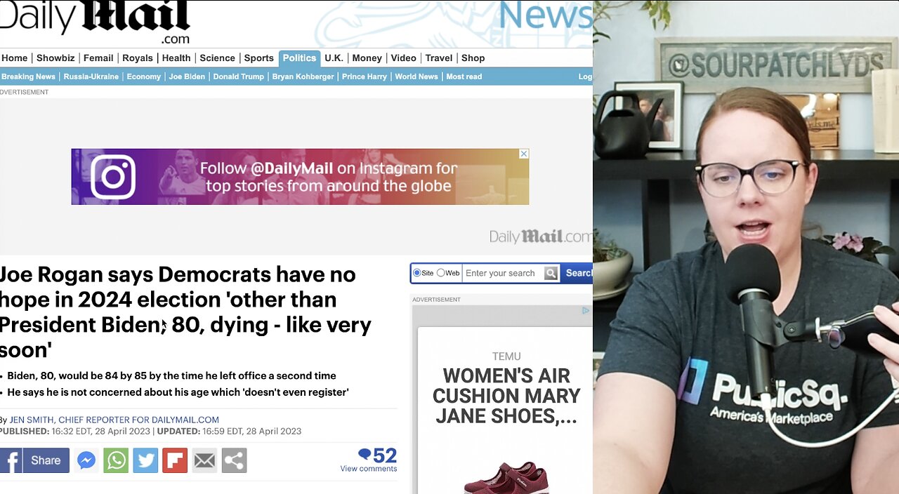899x494 pixels.
Task: Share the article on WhatsApp
Action: [x=116, y=460]
